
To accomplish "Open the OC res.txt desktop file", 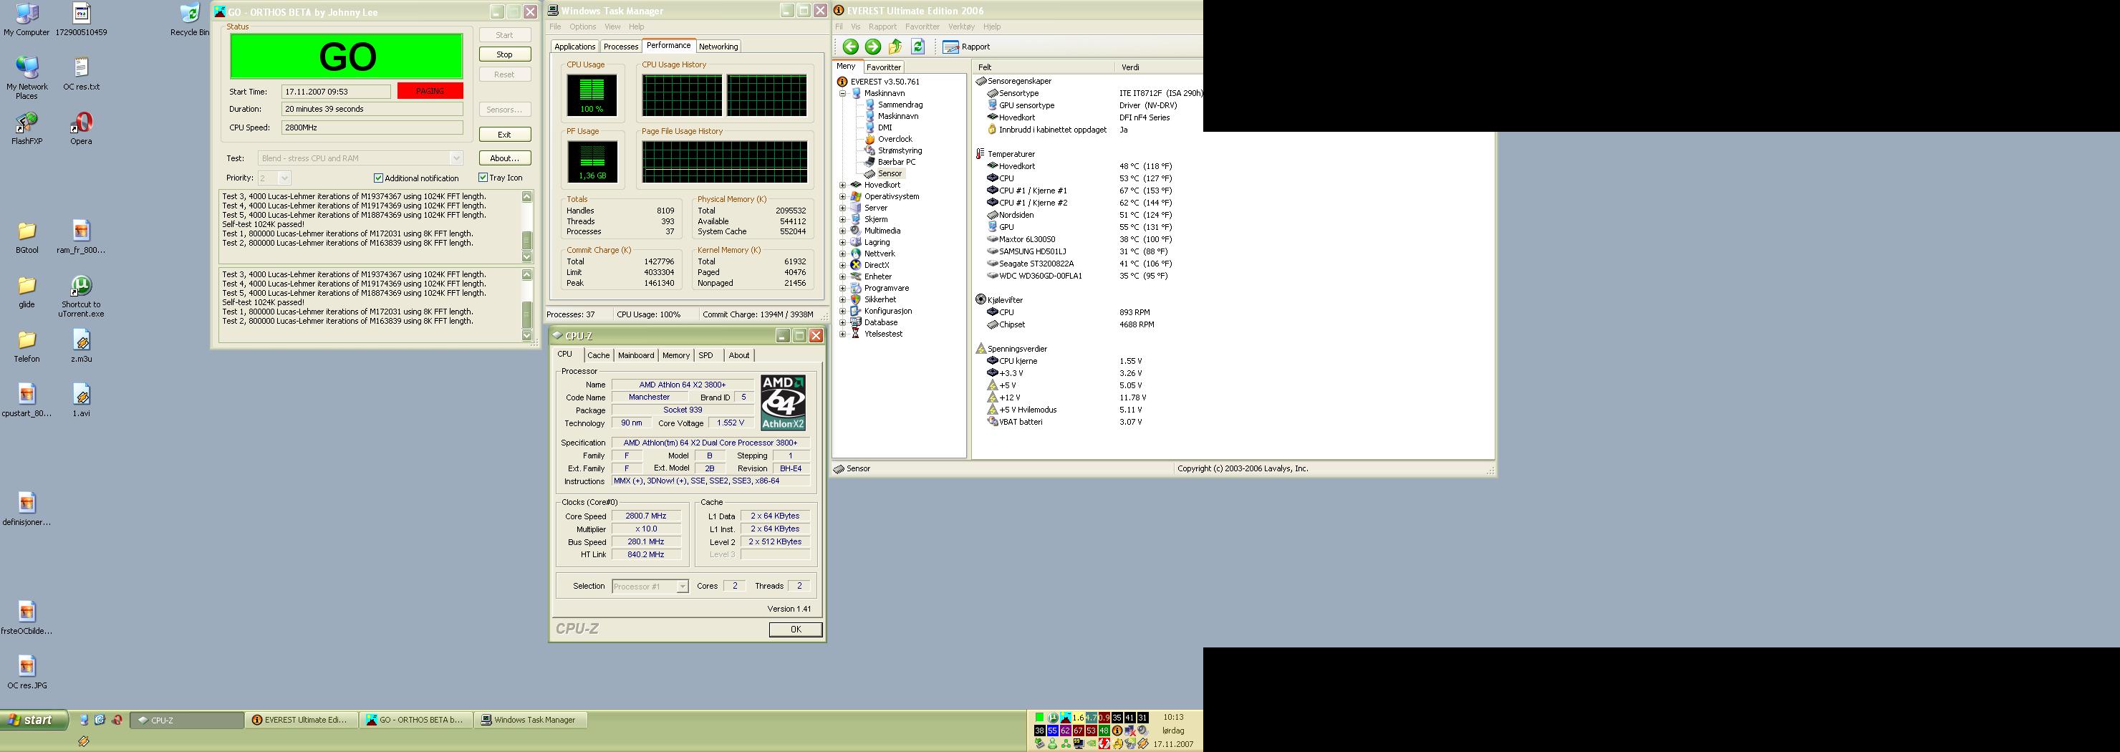I will [x=81, y=74].
